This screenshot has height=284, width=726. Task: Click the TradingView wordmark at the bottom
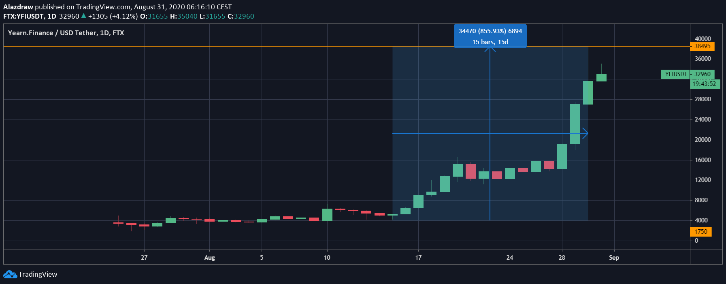(38, 275)
